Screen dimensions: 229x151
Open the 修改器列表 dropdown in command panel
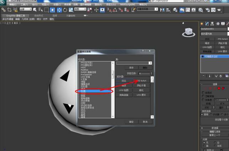(214, 33)
